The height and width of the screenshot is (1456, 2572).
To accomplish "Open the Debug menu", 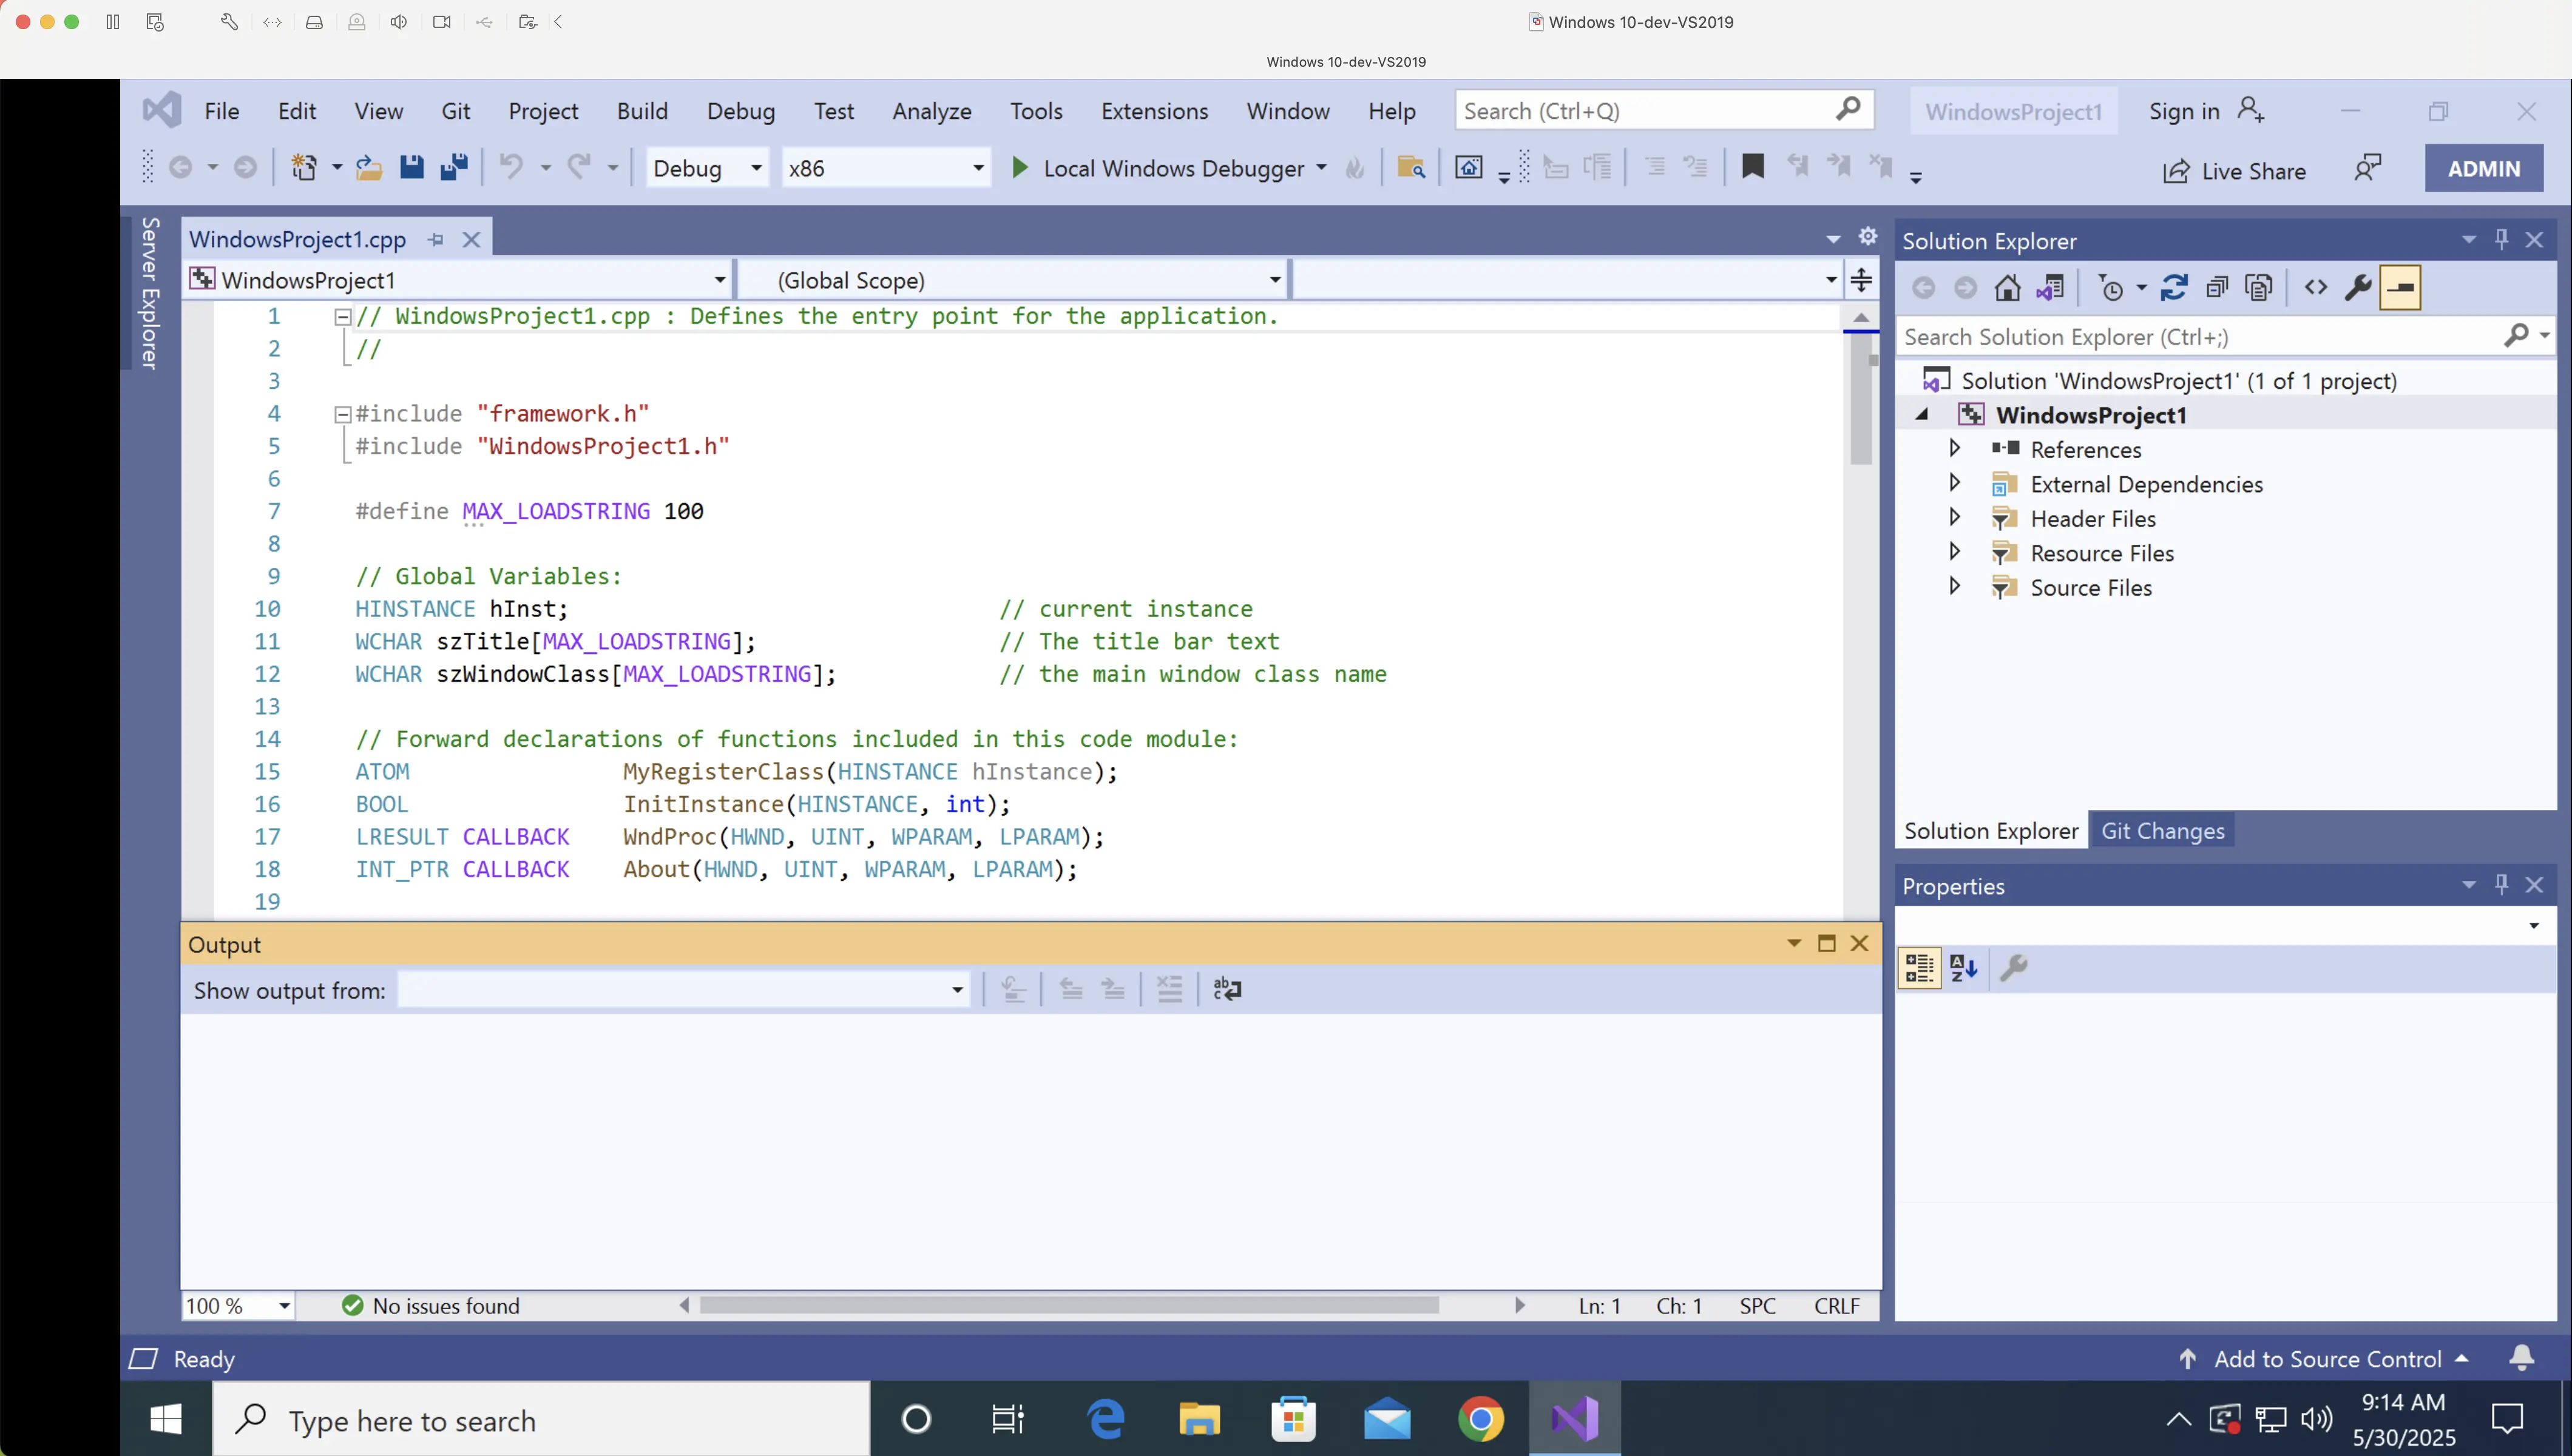I will click(740, 111).
